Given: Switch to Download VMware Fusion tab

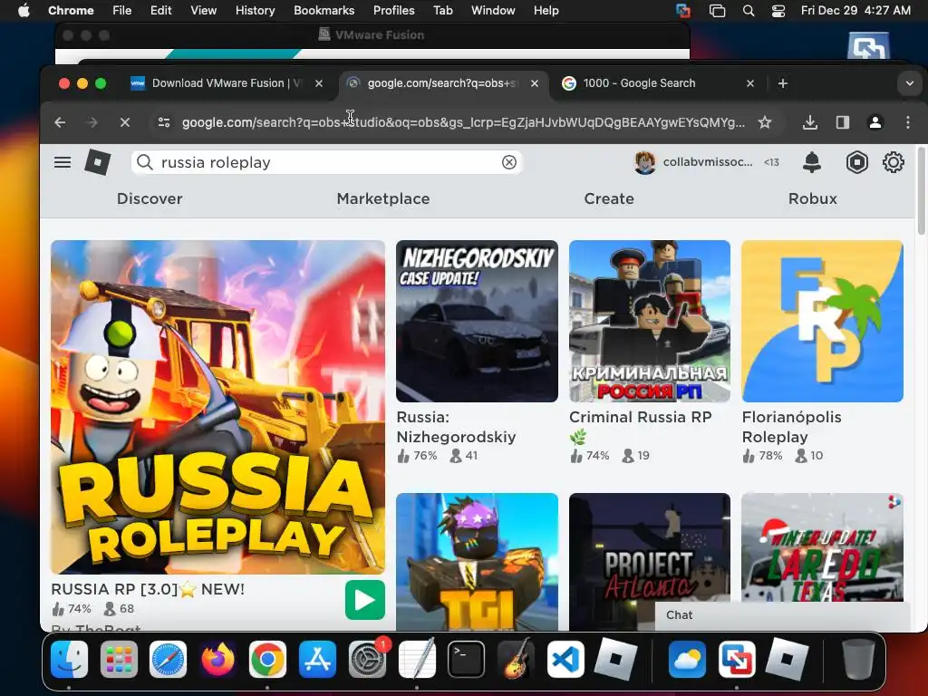Looking at the screenshot, I should (227, 83).
